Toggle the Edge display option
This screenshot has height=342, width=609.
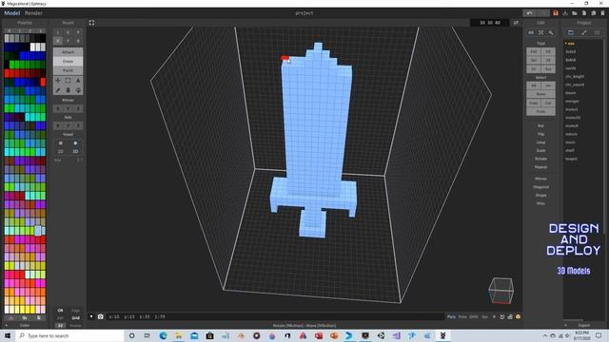click(x=76, y=311)
